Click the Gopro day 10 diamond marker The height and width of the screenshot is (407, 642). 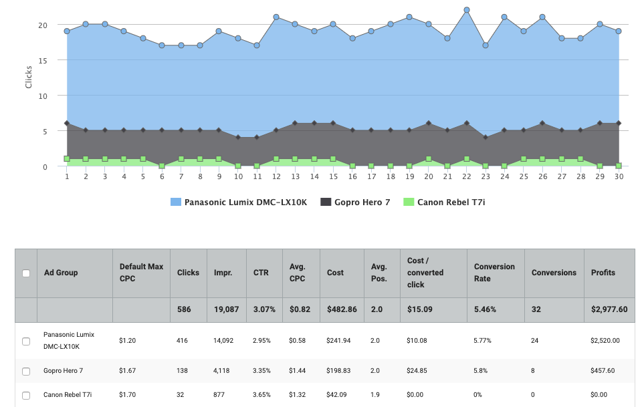(x=238, y=138)
